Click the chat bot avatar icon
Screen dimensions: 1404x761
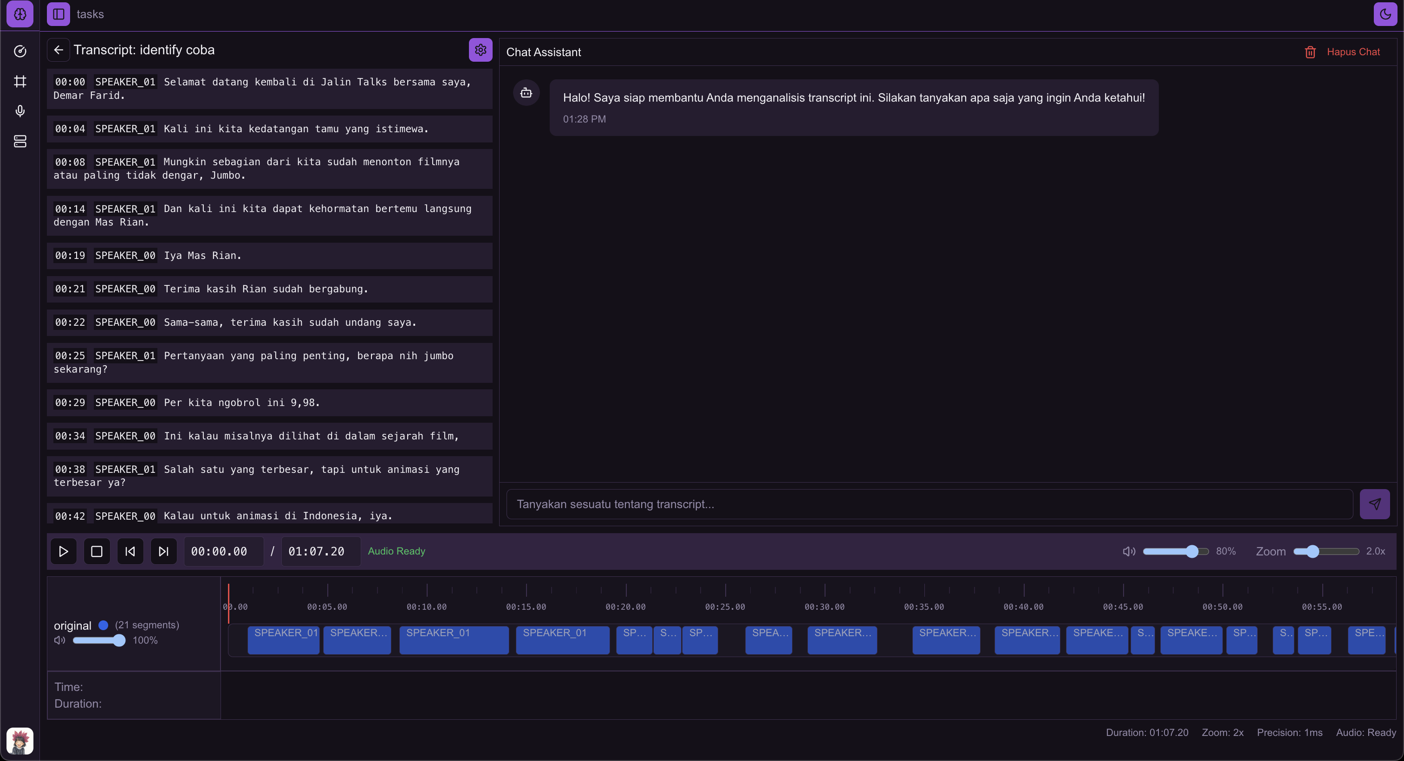click(x=526, y=93)
